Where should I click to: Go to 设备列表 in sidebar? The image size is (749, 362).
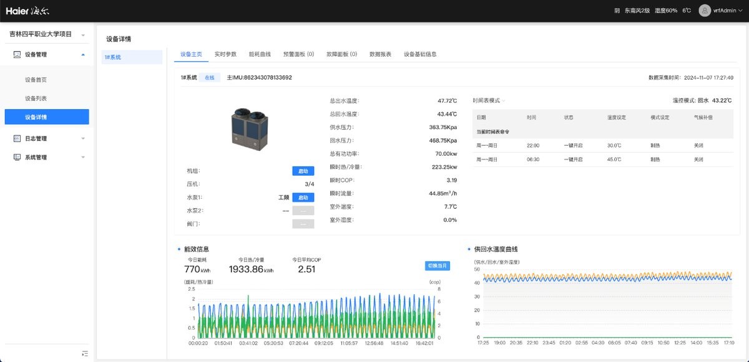[x=36, y=98]
